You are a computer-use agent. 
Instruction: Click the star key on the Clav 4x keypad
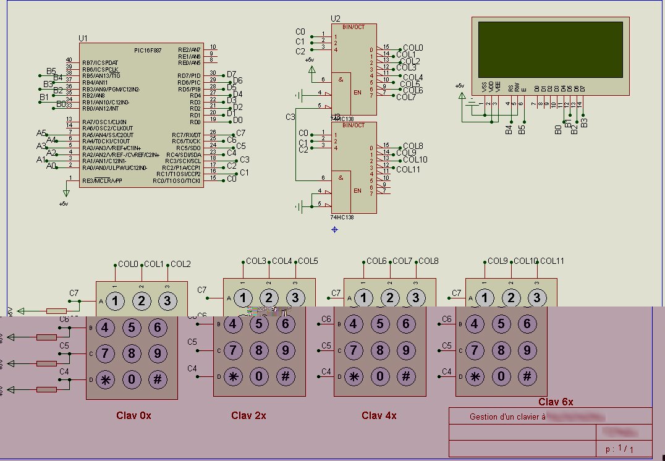354,376
